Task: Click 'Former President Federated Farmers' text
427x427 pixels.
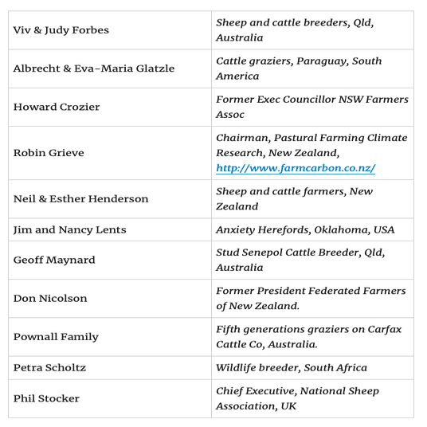Action: click(311, 291)
